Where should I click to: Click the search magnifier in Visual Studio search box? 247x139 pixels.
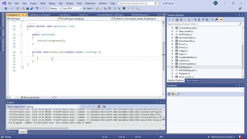point(156,3)
